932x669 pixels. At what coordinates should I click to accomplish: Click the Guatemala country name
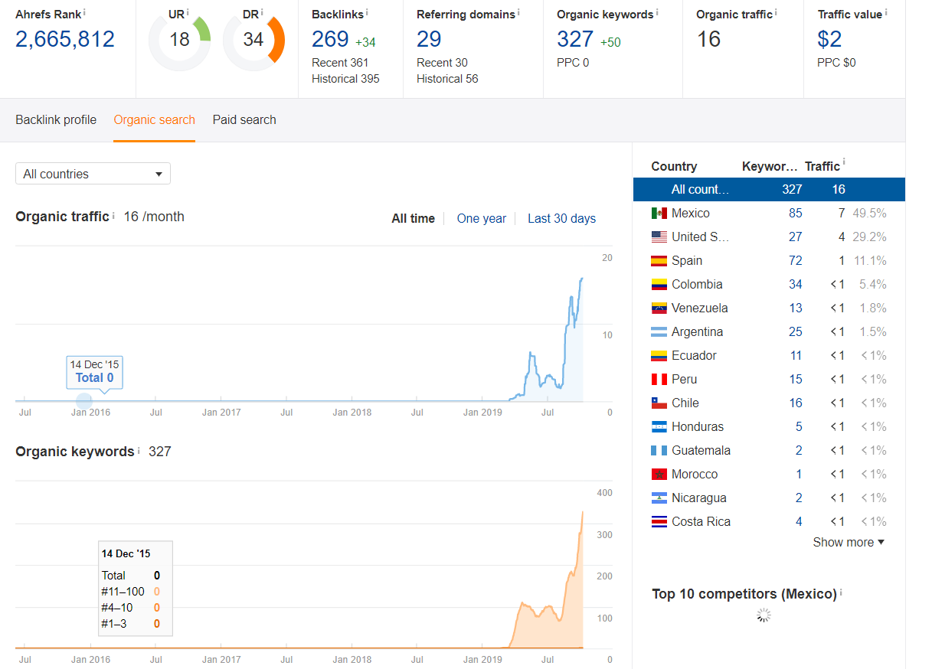(701, 450)
